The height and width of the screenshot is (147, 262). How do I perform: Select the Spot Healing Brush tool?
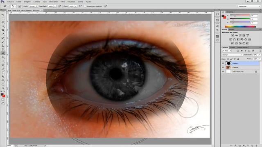point(3,38)
